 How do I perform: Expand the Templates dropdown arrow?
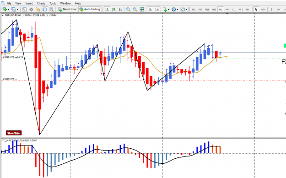[186, 10]
